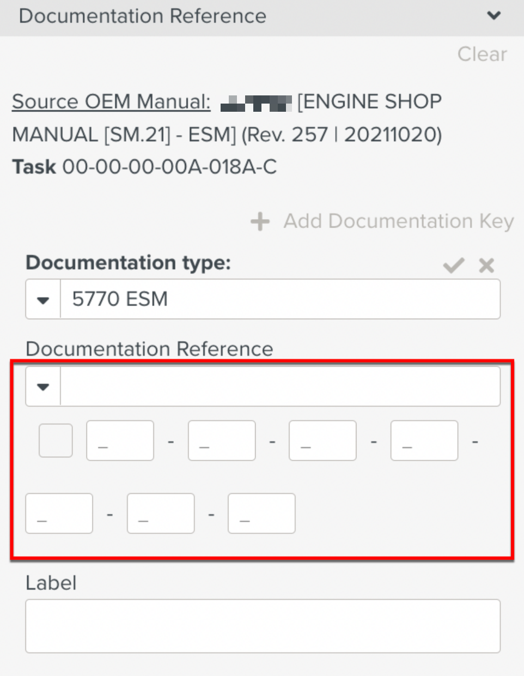Open the Source OEM Manual link
Screen dimensions: 524x676
[x=111, y=102]
